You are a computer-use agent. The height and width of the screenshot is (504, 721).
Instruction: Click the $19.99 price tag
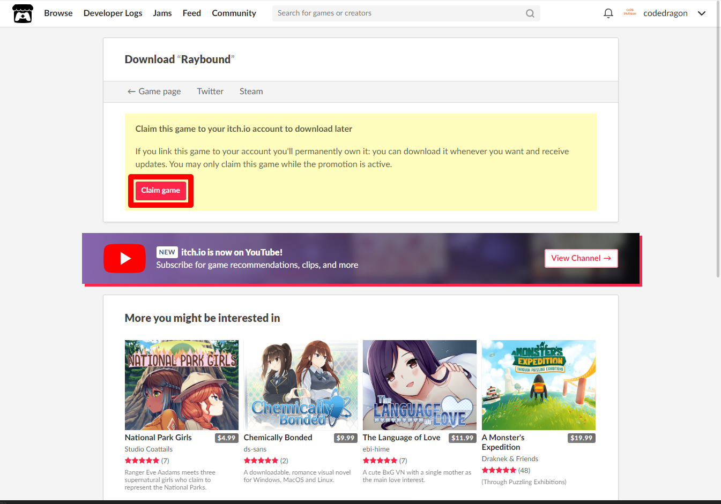click(x=582, y=438)
